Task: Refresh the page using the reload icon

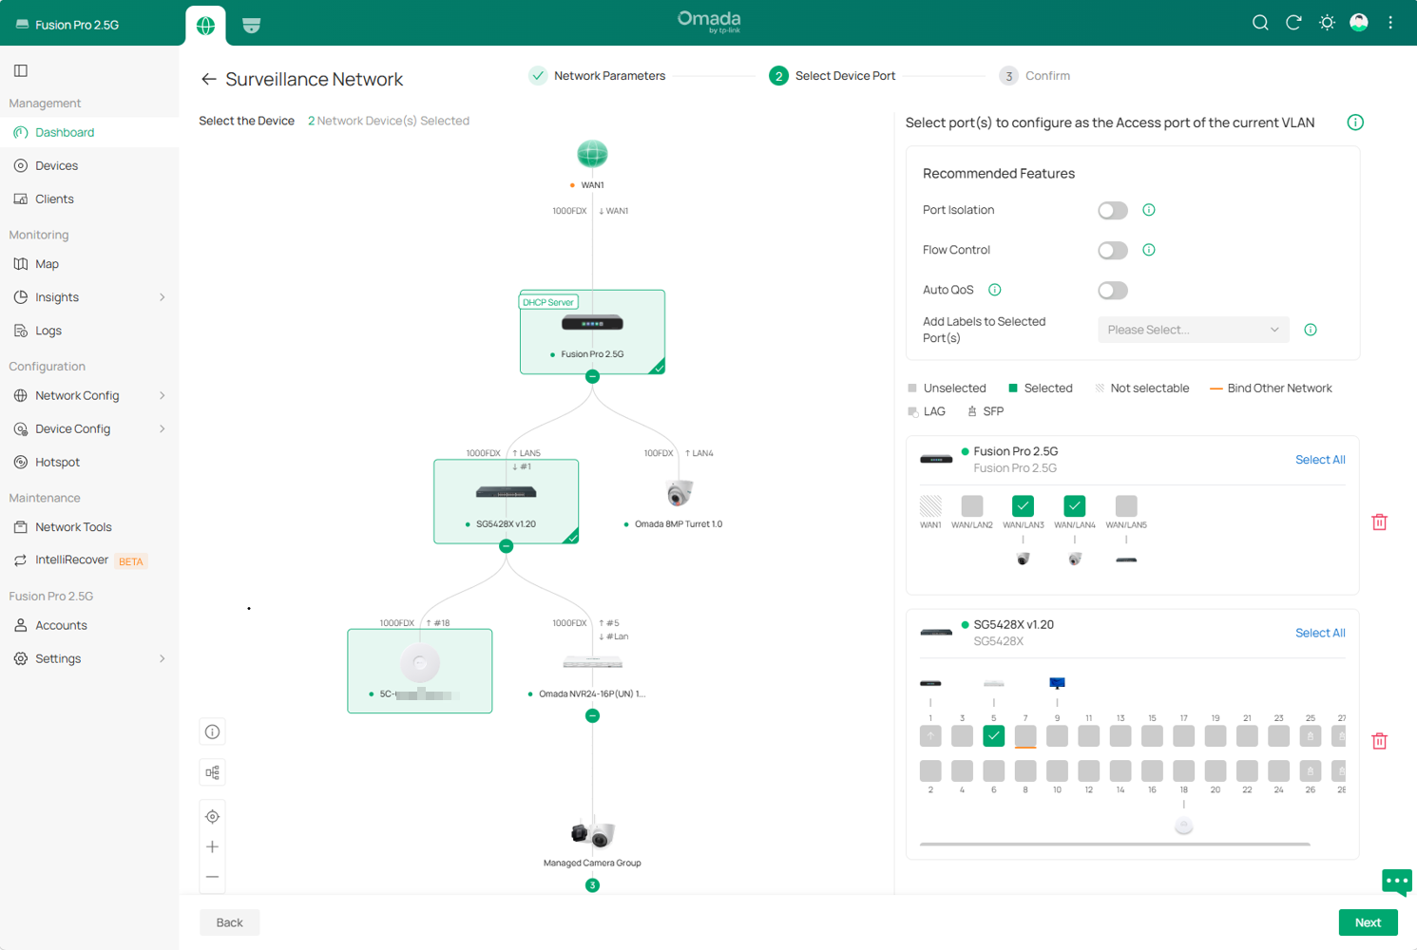Action: coord(1293,23)
